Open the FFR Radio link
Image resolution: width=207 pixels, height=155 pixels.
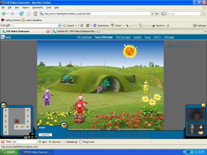tap(169, 37)
